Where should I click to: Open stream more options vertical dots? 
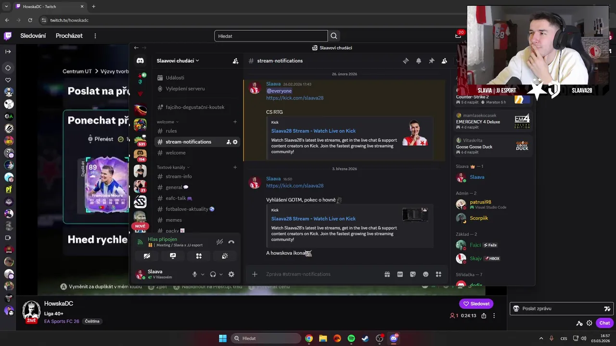click(494, 316)
